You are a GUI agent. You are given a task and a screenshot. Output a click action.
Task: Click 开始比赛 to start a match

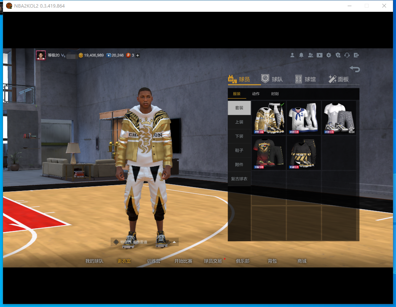[x=184, y=261]
